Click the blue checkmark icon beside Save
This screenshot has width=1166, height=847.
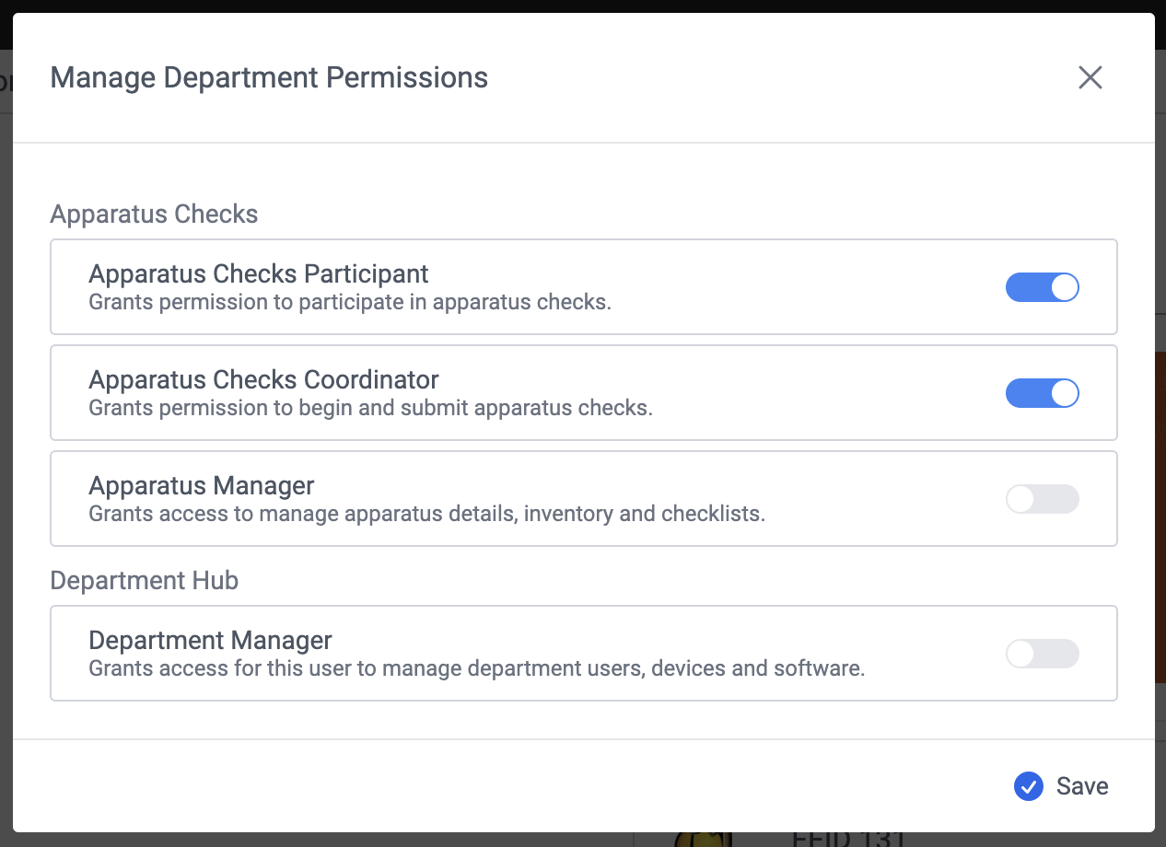(1028, 786)
